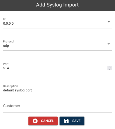Cancel adding the syslog import
Image resolution: width=115 pixels, height=129 pixels.
click(43, 121)
